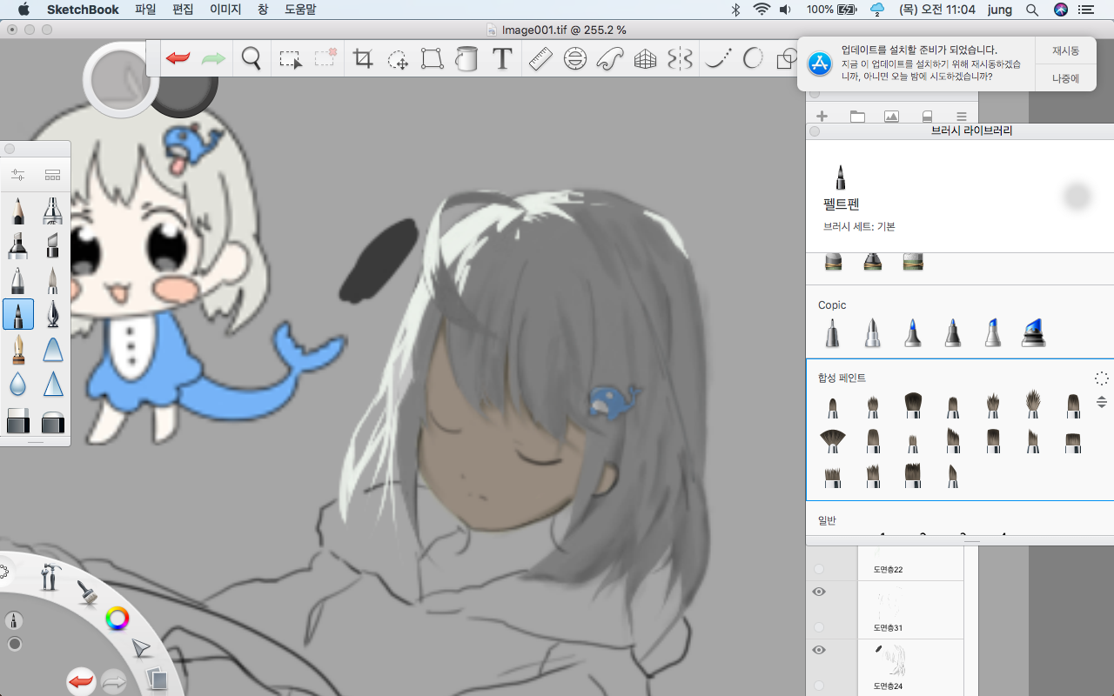Viewport: 1114px width, 696px height.
Task: Pick the Rectangular Selection tool
Action: click(290, 59)
